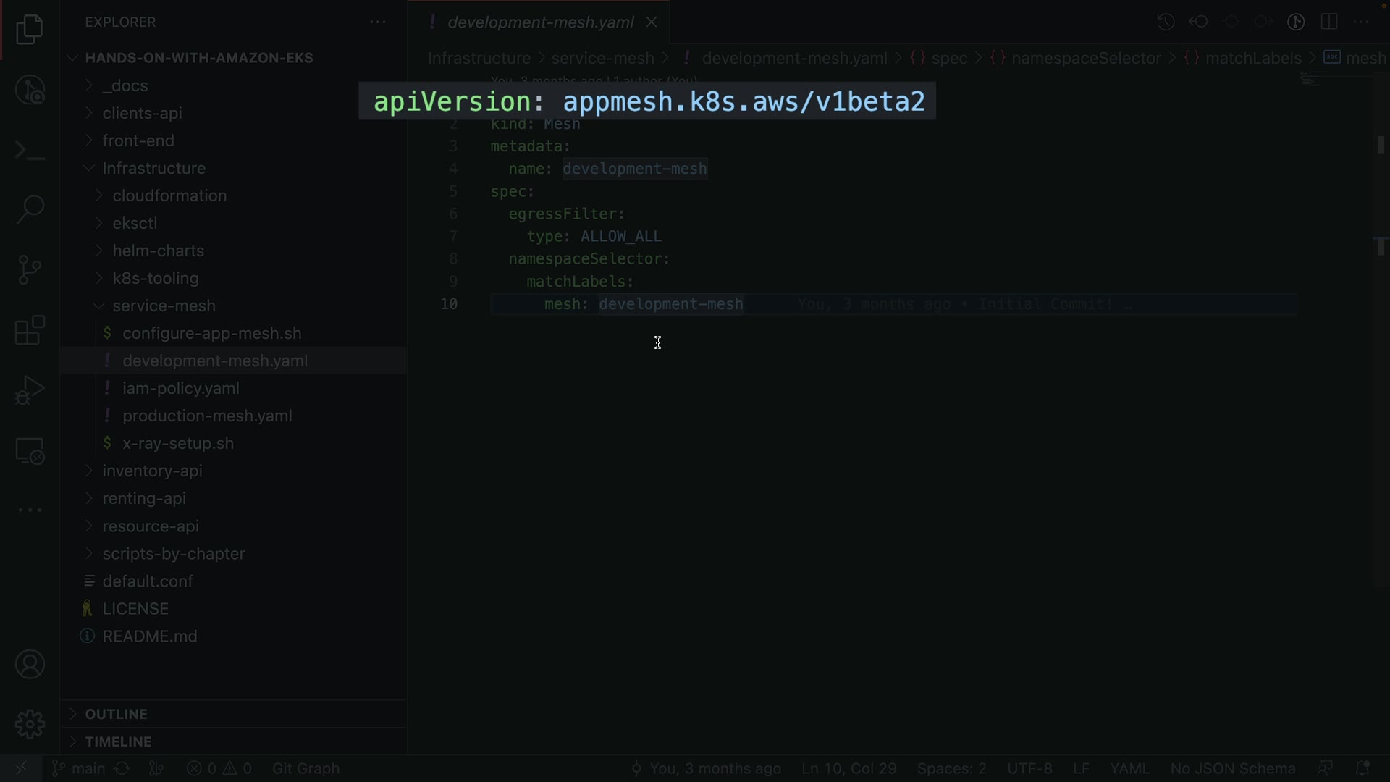
Task: Open Run and Debug view
Action: [x=30, y=390]
